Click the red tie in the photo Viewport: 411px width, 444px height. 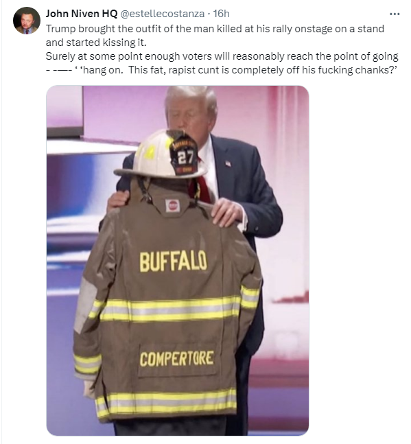pyautogui.click(x=202, y=184)
